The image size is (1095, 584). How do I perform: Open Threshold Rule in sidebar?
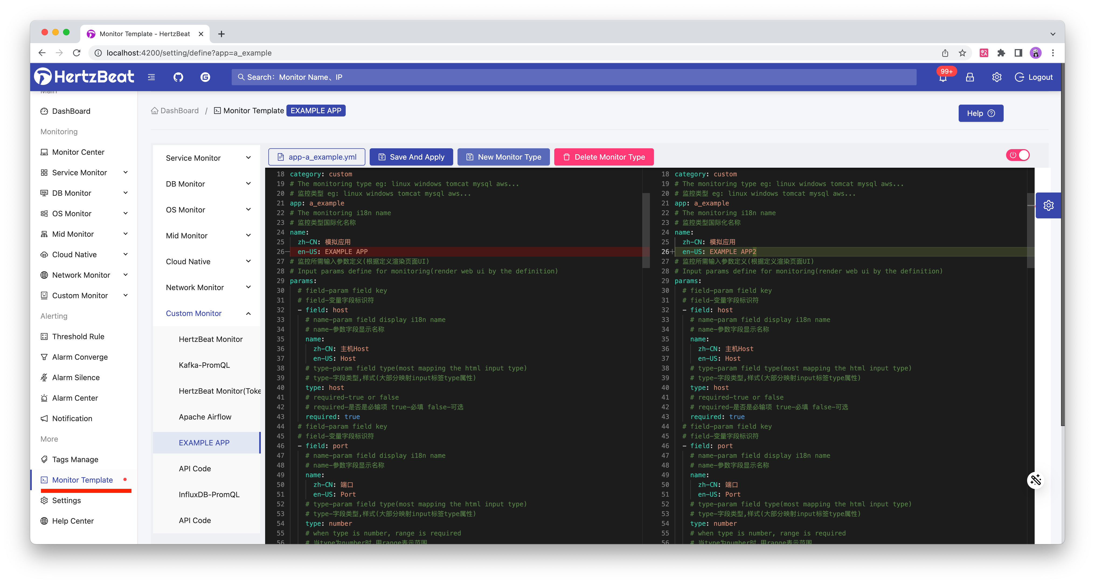(x=78, y=336)
